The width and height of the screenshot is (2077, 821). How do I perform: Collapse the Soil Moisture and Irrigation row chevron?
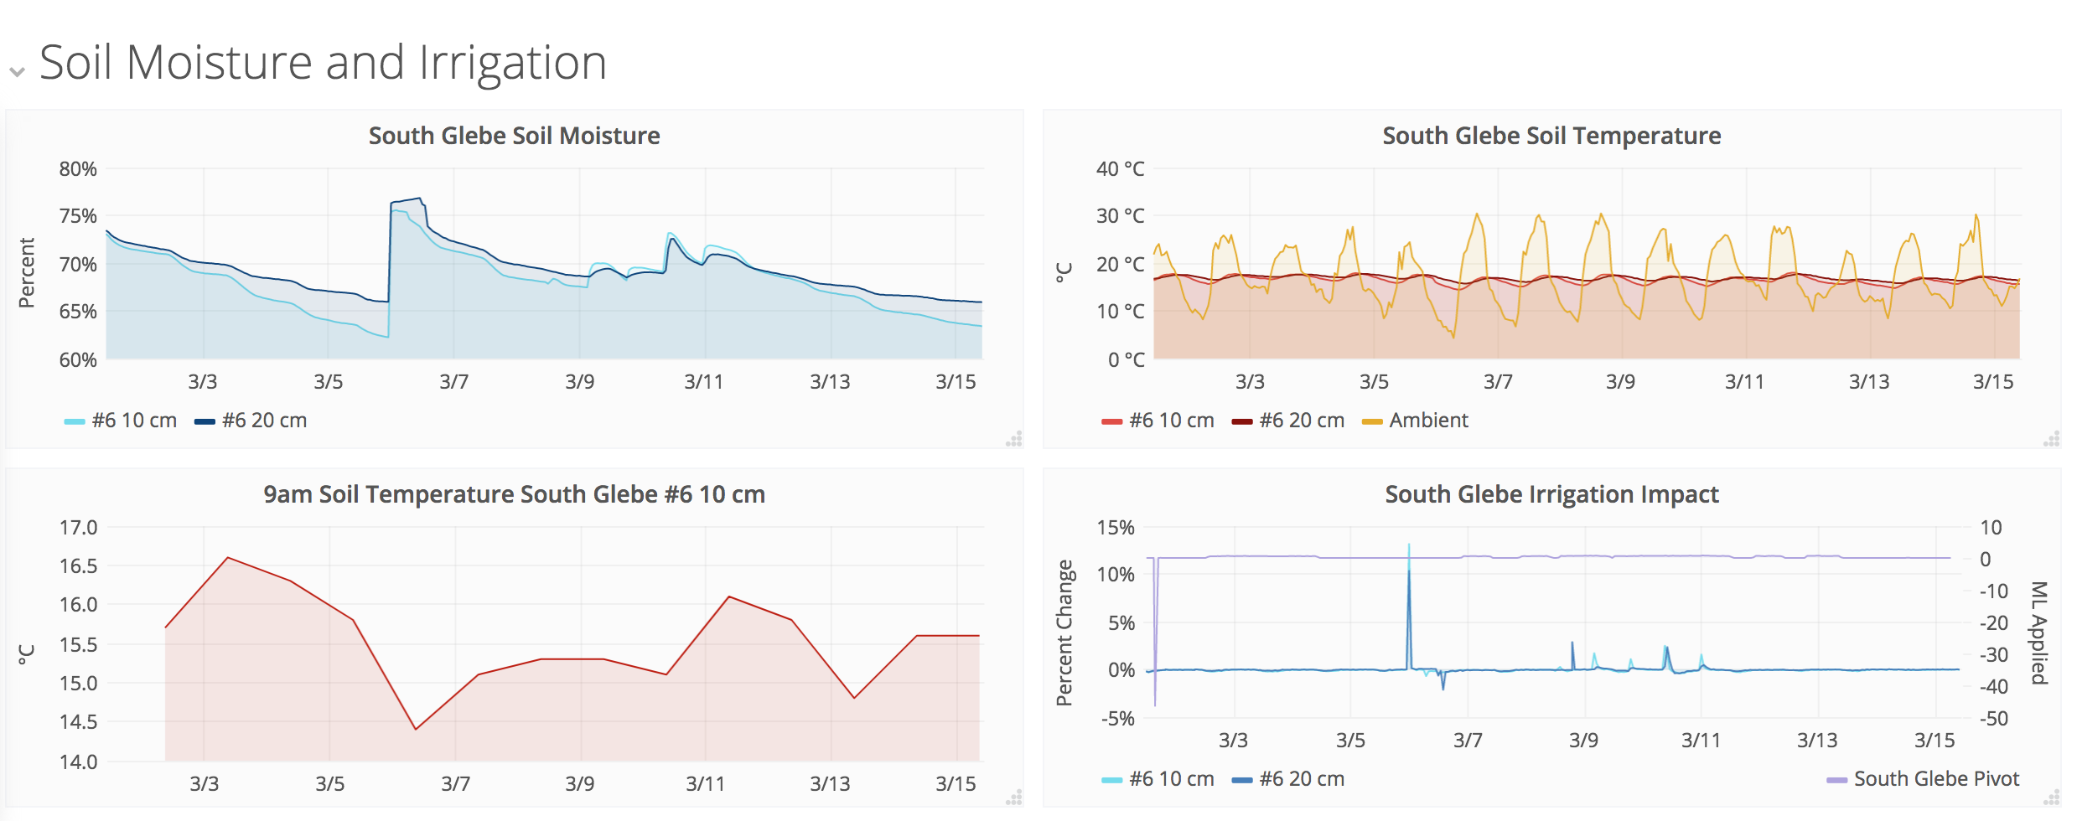[17, 71]
